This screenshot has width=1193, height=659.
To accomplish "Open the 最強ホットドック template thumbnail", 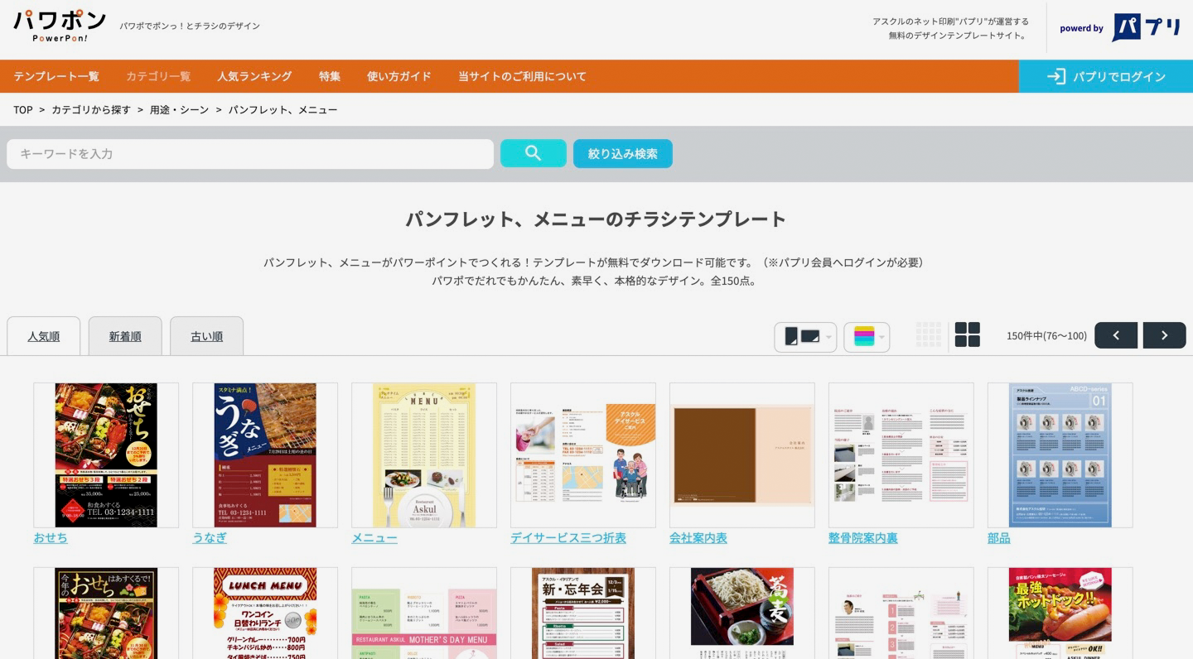I will pyautogui.click(x=1060, y=613).
